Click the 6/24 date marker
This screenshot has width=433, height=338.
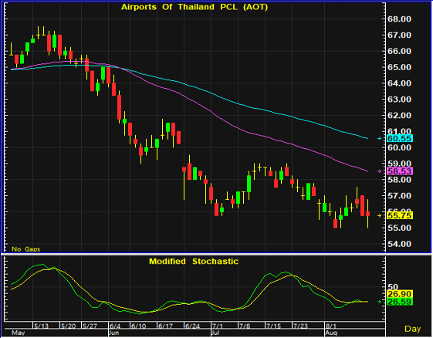click(x=192, y=326)
